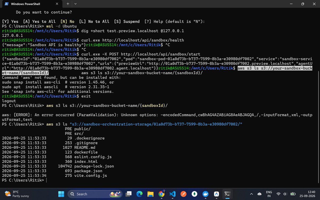Click the 'Command aws not found' message
Viewport: 320px width, 200px height.
(x=61, y=78)
